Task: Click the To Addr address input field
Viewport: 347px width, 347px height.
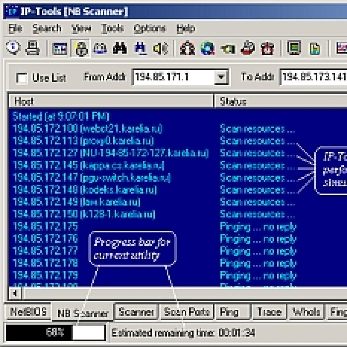Action: coord(313,77)
